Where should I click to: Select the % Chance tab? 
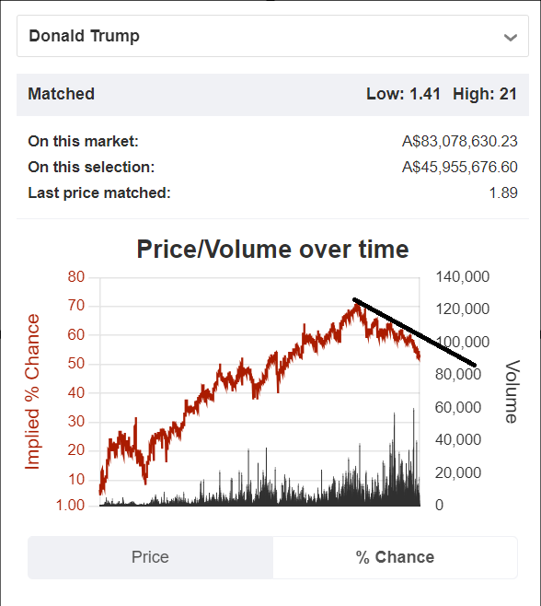(x=395, y=557)
